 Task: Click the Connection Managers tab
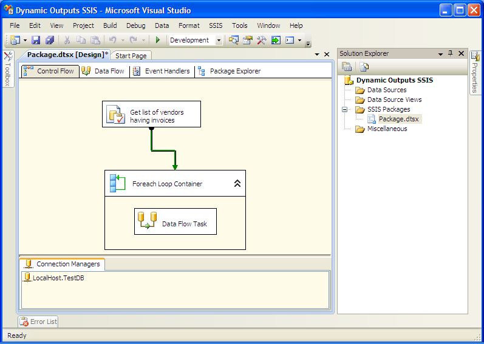pyautogui.click(x=63, y=264)
